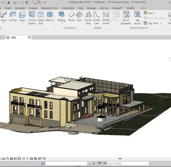Viewport: 171px width, 167px height.
Task: Select the Stair tool
Action: pos(79,16)
